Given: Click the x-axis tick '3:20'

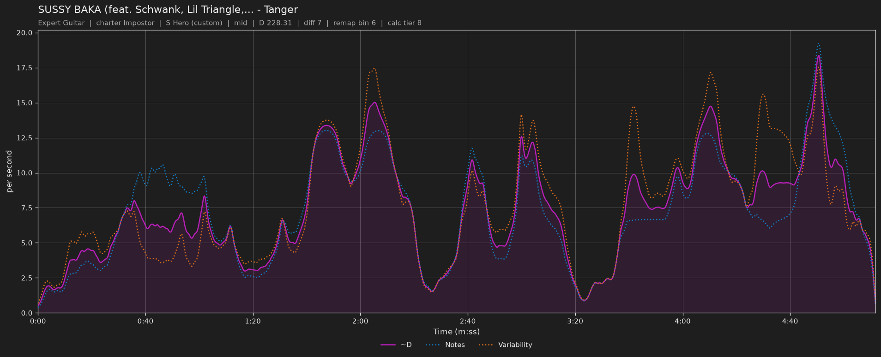Looking at the screenshot, I should point(575,321).
